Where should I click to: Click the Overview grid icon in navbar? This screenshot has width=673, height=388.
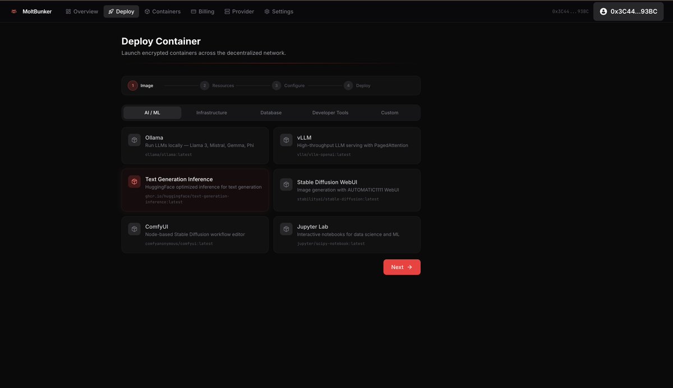click(68, 11)
